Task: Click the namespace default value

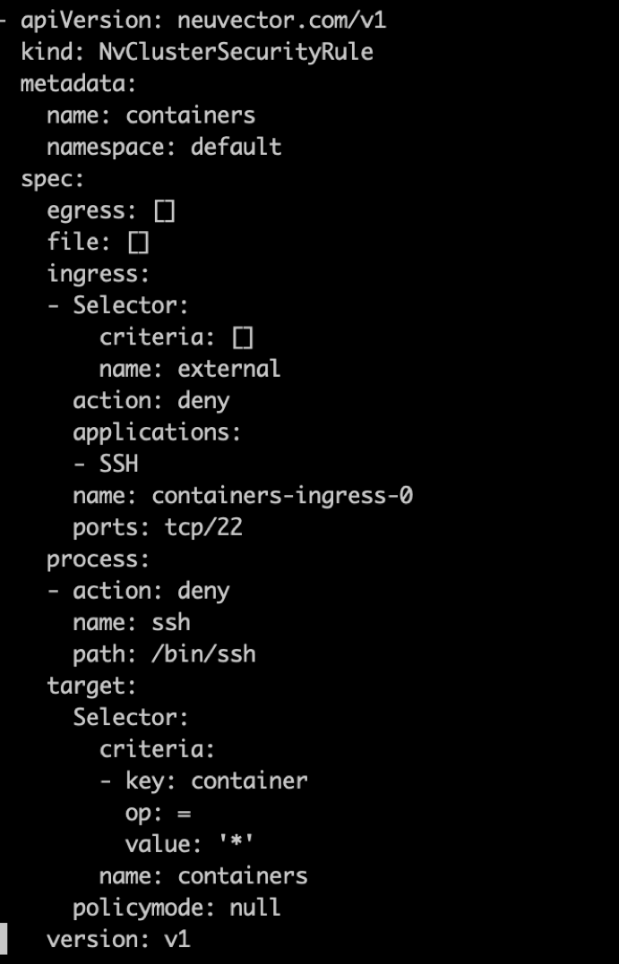Action: [x=236, y=147]
